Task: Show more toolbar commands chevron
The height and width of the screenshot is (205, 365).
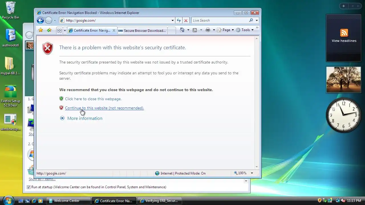Action: [x=257, y=28]
